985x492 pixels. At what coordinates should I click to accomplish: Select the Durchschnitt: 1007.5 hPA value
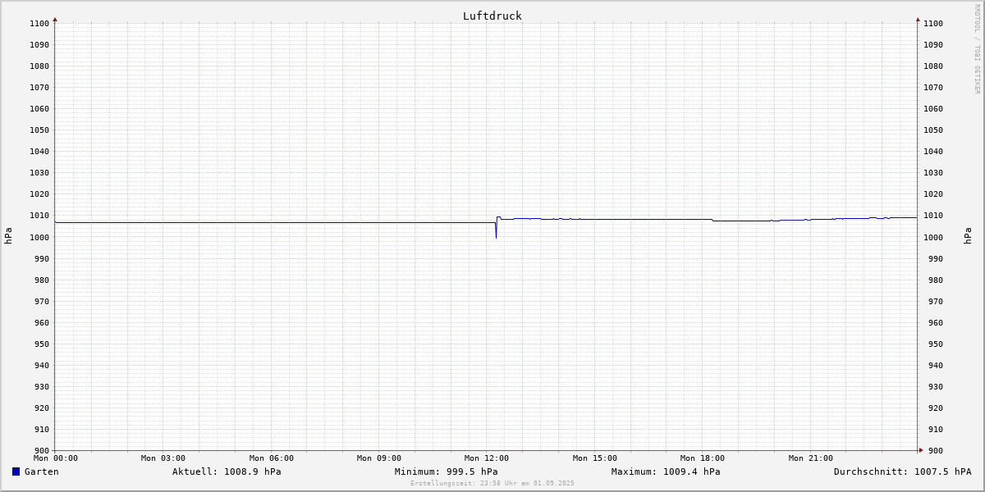(x=903, y=471)
